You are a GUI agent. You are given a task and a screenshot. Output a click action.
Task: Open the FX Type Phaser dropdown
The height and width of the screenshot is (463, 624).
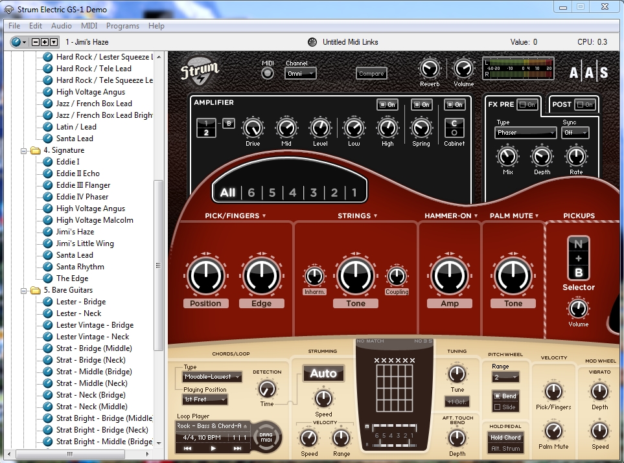point(526,133)
